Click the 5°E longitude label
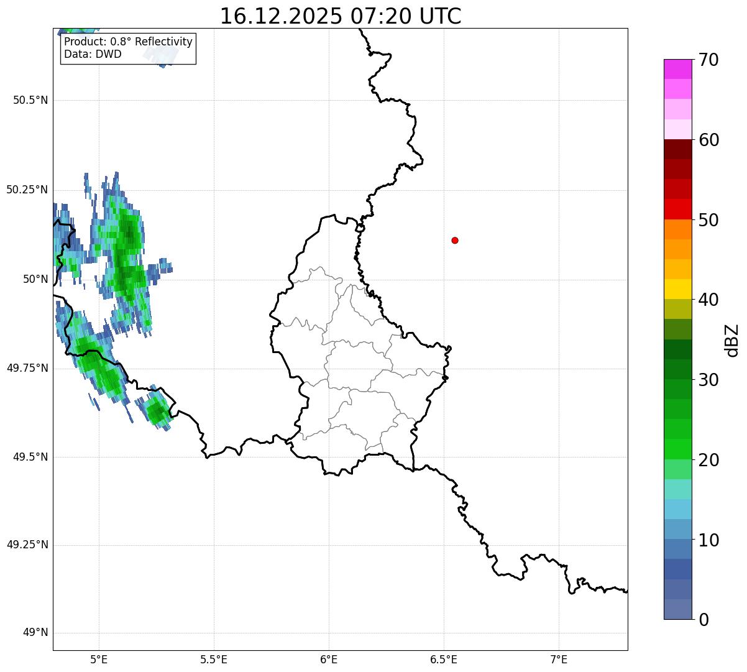Image resolution: width=747 pixels, height=672 pixels. (99, 660)
